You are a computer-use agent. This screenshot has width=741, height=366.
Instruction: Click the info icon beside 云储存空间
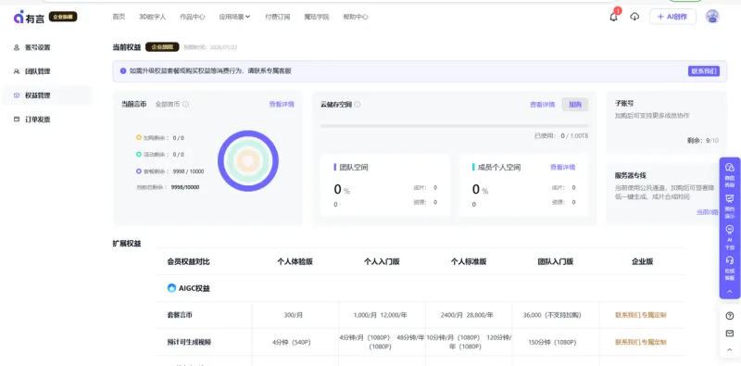[x=358, y=105]
